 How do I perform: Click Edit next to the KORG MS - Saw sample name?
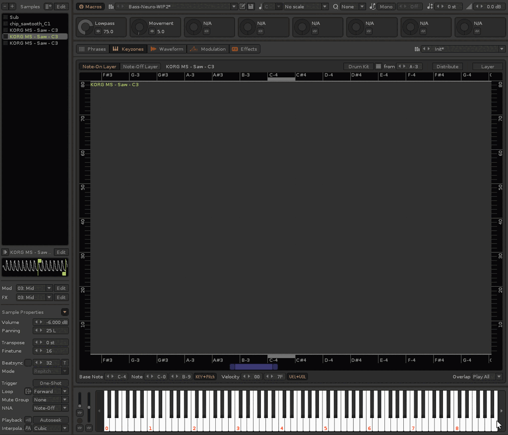(61, 252)
